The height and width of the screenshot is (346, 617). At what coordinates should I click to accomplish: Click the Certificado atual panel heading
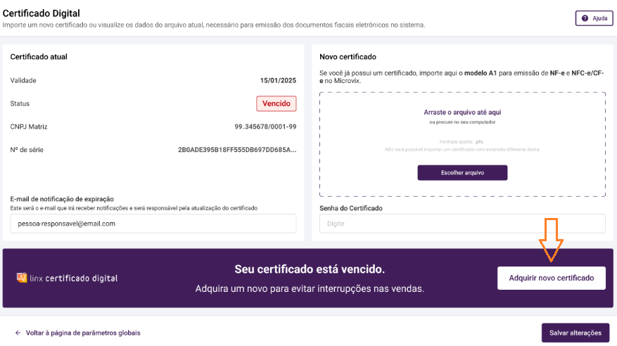pos(39,57)
